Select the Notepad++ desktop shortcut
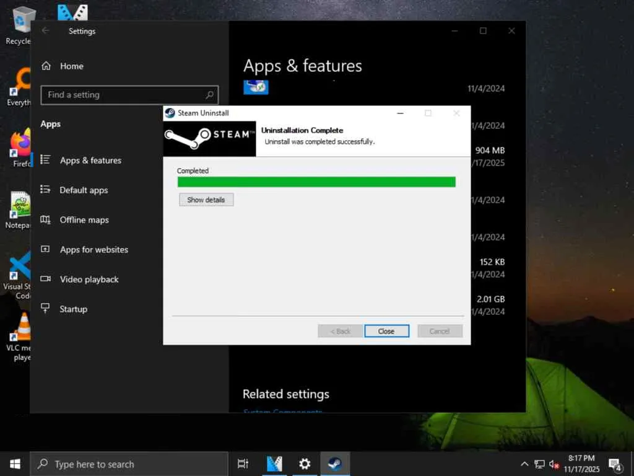 tap(19, 211)
